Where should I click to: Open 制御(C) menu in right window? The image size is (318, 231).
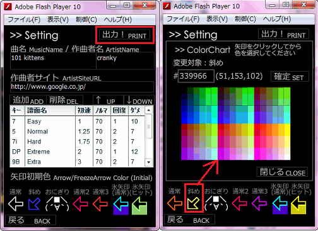(245, 19)
